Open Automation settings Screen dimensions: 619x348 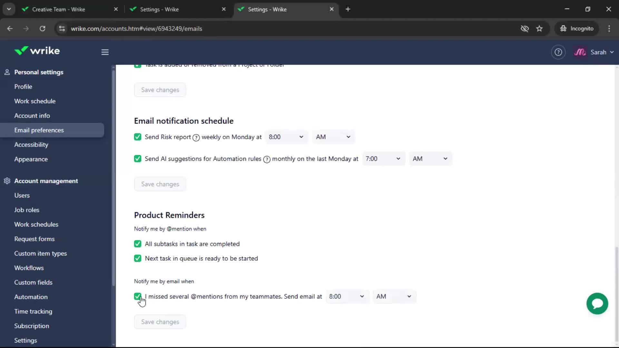click(x=31, y=297)
